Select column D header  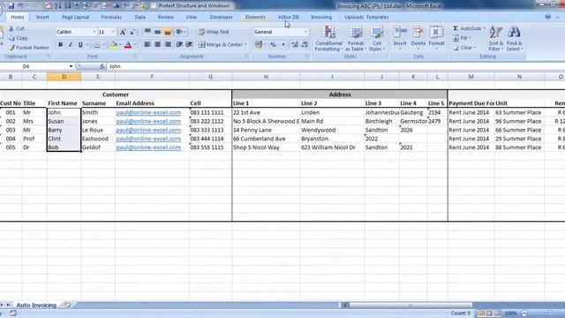pyautogui.click(x=64, y=77)
